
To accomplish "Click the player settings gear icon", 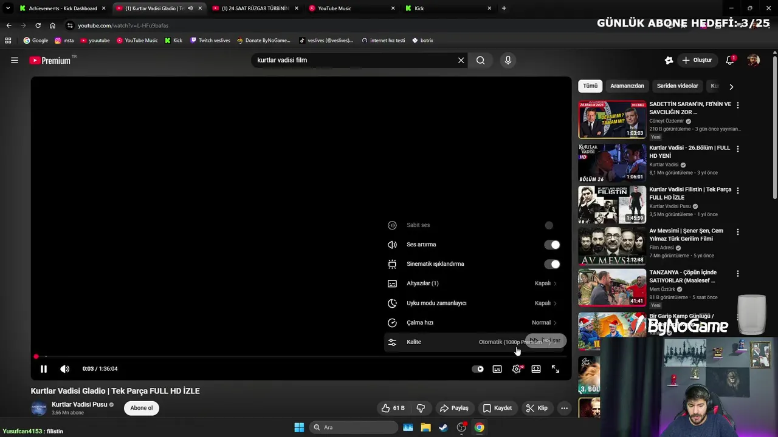I will point(517,369).
